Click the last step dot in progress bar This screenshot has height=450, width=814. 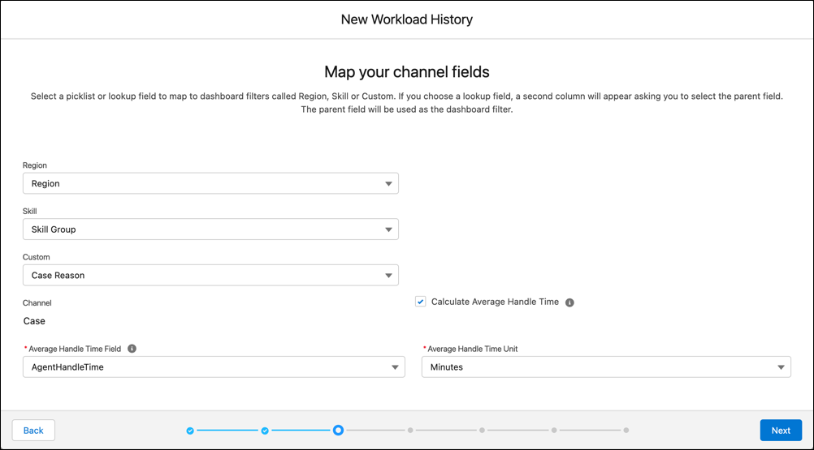[x=626, y=431]
